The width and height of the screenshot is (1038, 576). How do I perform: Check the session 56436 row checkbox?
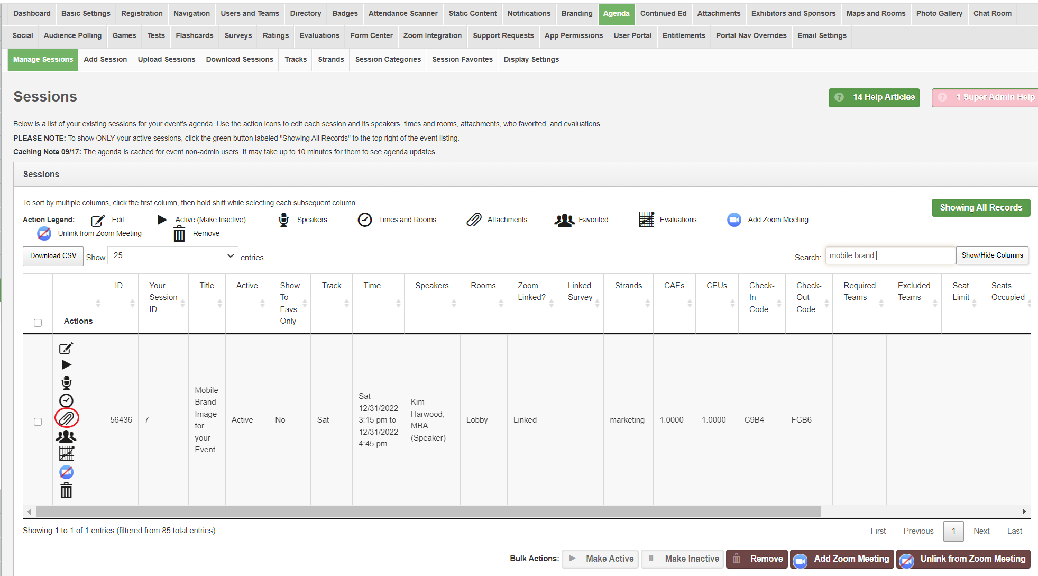point(38,422)
